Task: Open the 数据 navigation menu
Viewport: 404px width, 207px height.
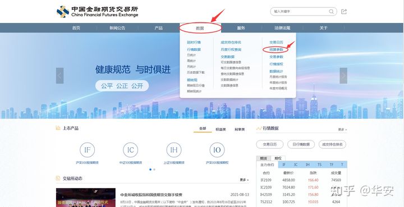Action: tap(200, 28)
